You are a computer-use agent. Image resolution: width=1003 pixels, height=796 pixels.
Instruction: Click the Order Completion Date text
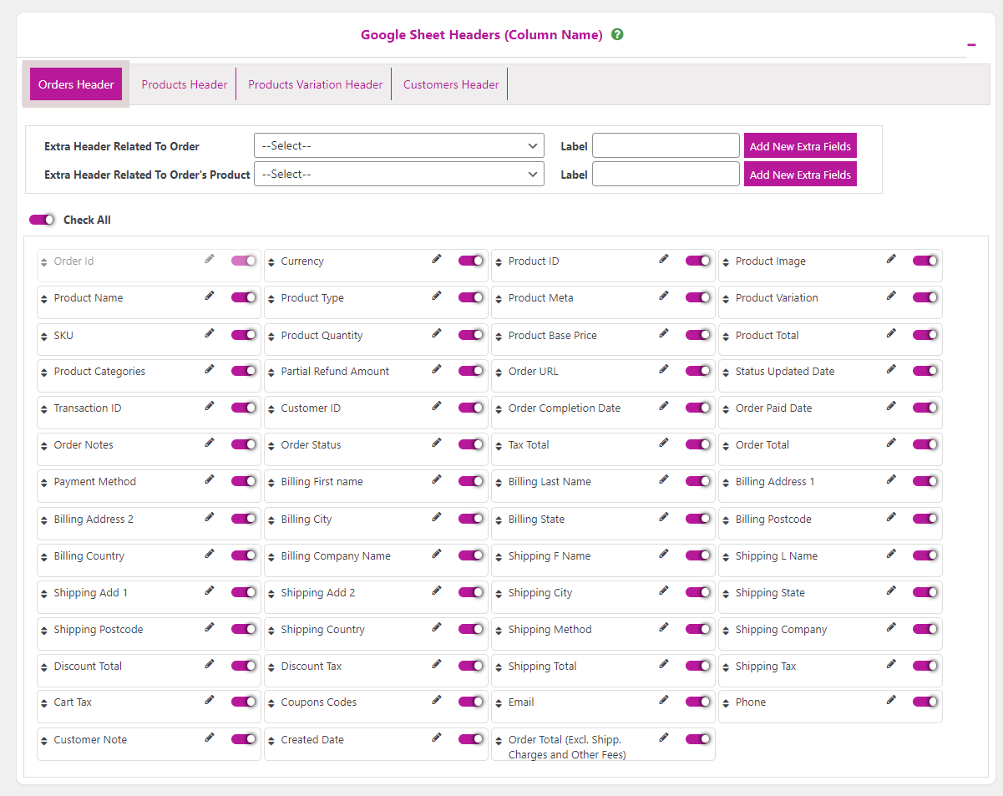565,408
